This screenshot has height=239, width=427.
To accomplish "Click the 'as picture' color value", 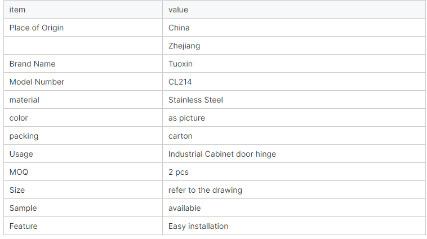I will [x=186, y=118].
